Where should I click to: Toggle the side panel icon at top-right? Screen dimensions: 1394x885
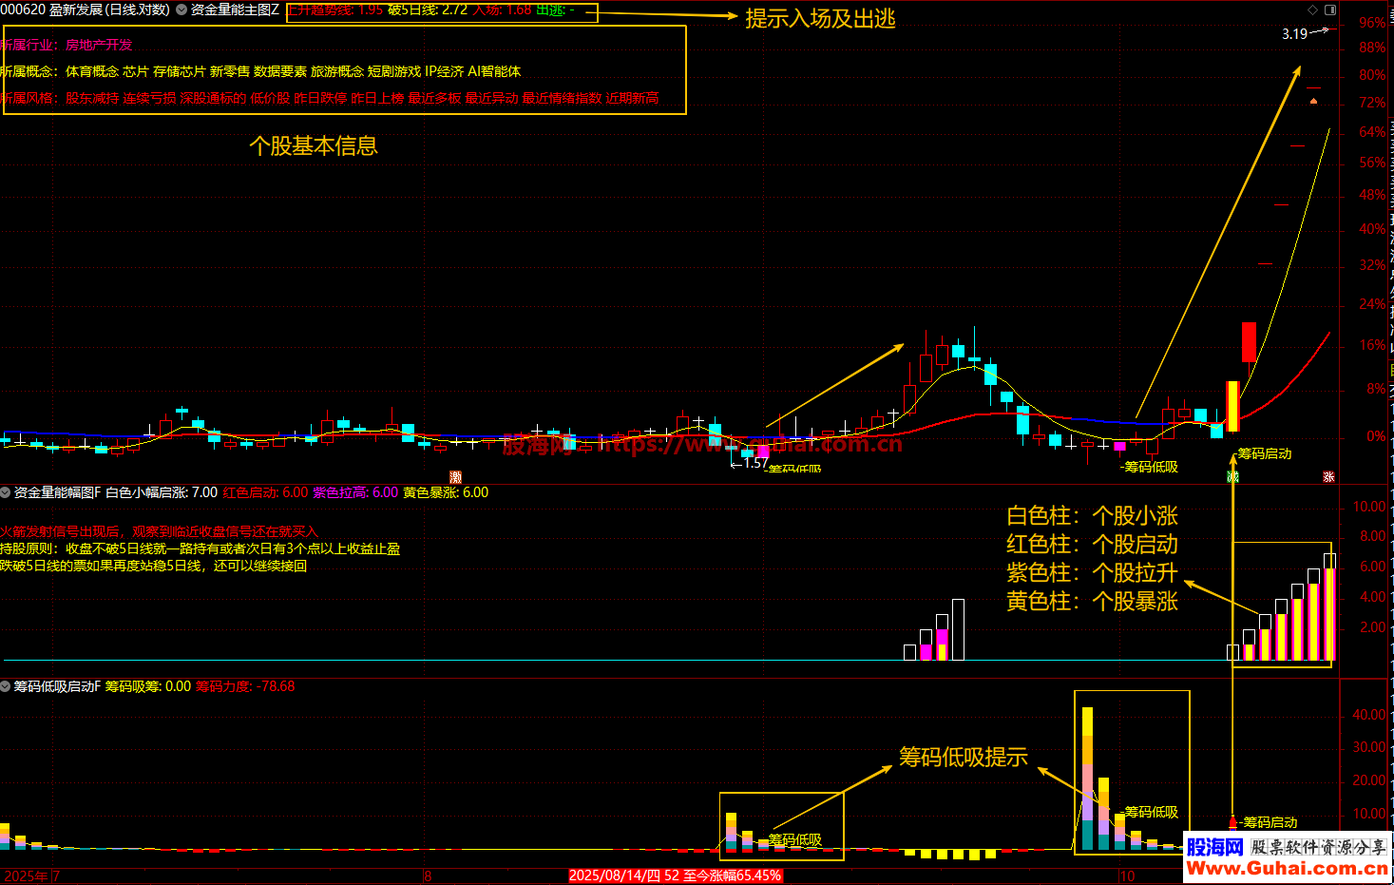click(x=1330, y=10)
